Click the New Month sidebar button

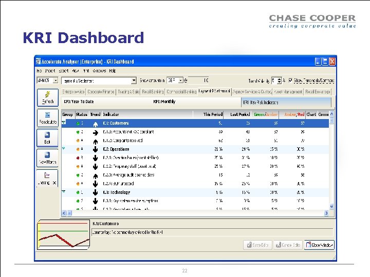[x=47, y=158]
